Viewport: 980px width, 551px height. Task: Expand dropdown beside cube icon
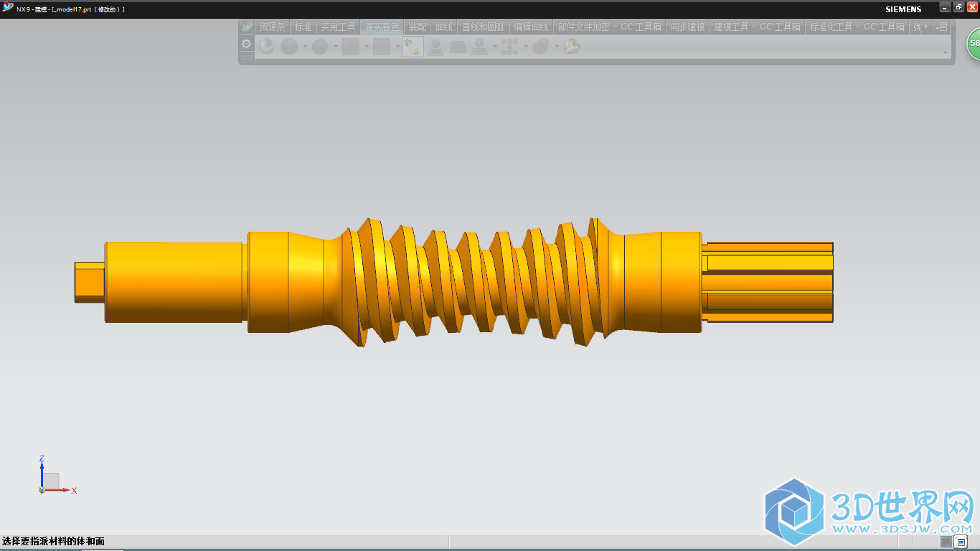[x=556, y=47]
